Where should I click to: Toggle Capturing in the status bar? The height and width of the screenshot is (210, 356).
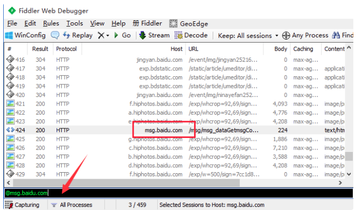pyautogui.click(x=22, y=205)
